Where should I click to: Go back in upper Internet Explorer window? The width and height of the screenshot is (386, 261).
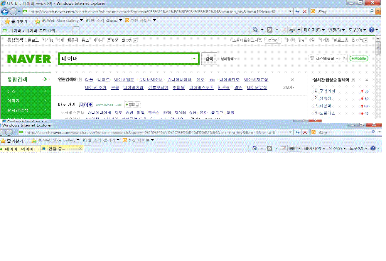[x=5, y=11]
